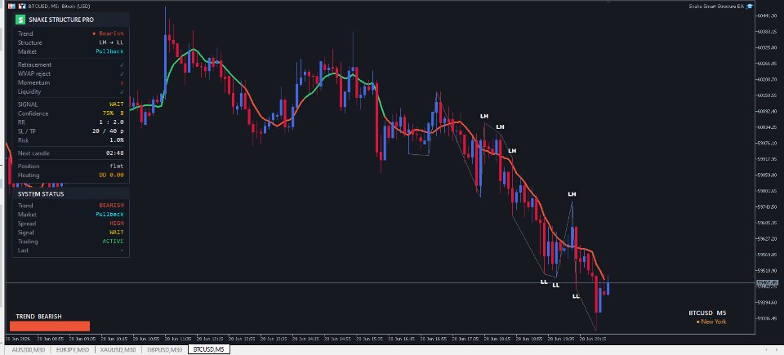Click the topmost LH swing label
This screenshot has width=784, height=355.
484,116
